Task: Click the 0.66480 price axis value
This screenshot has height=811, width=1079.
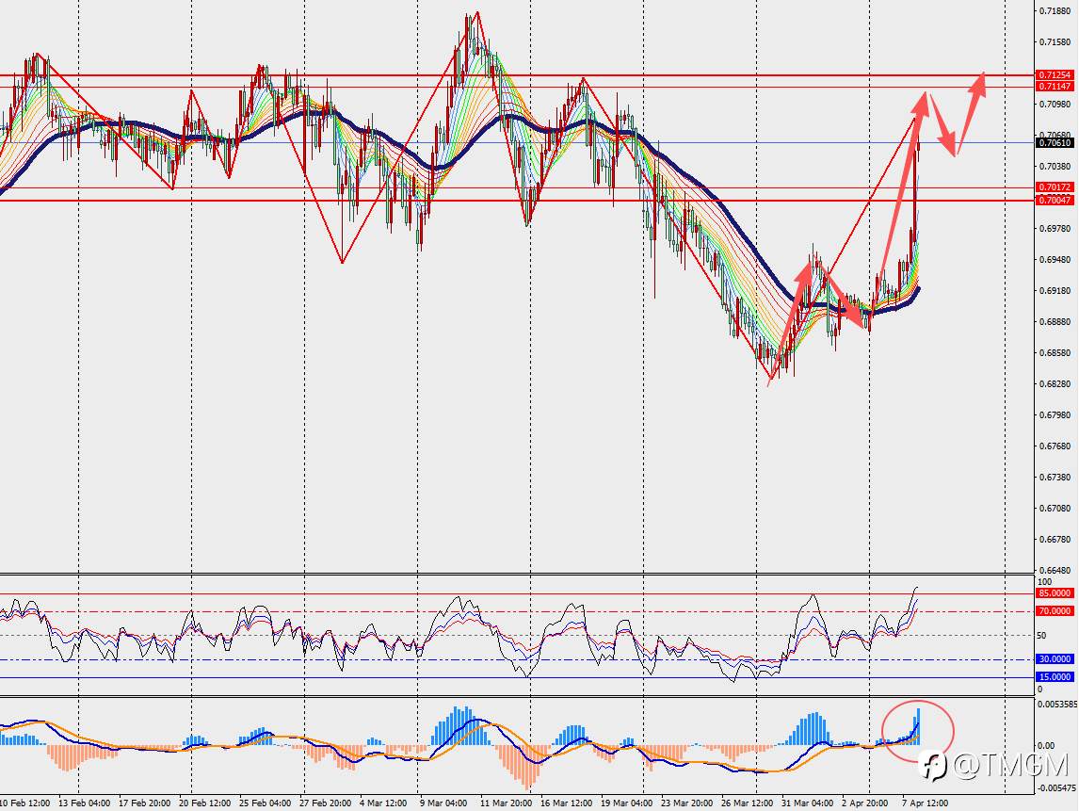Action: 1055,570
